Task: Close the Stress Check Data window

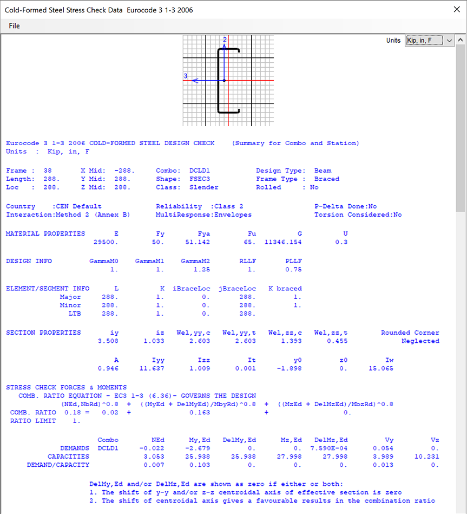Action: tap(453, 10)
